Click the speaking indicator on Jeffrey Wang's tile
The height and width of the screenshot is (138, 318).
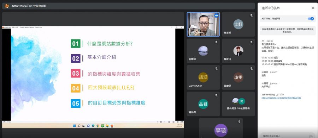(216, 15)
